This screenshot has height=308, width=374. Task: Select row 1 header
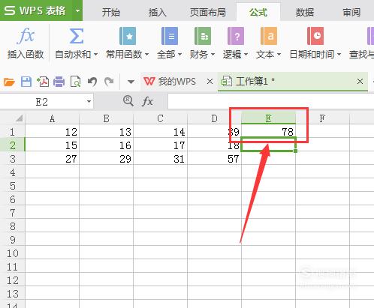click(x=13, y=131)
